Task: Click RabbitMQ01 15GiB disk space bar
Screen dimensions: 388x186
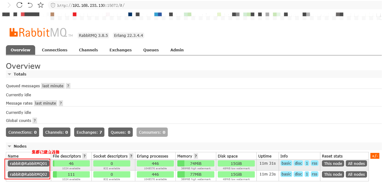Action: (236, 164)
